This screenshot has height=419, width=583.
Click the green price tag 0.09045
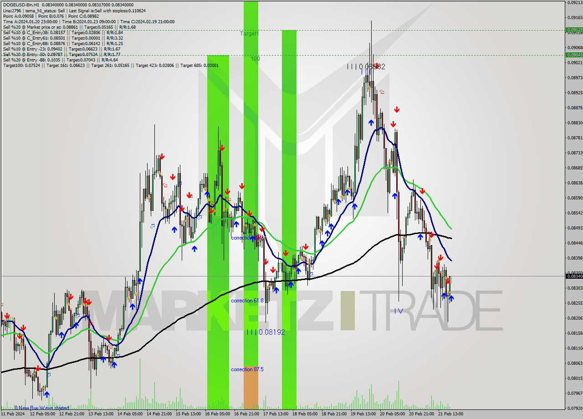pyautogui.click(x=574, y=55)
